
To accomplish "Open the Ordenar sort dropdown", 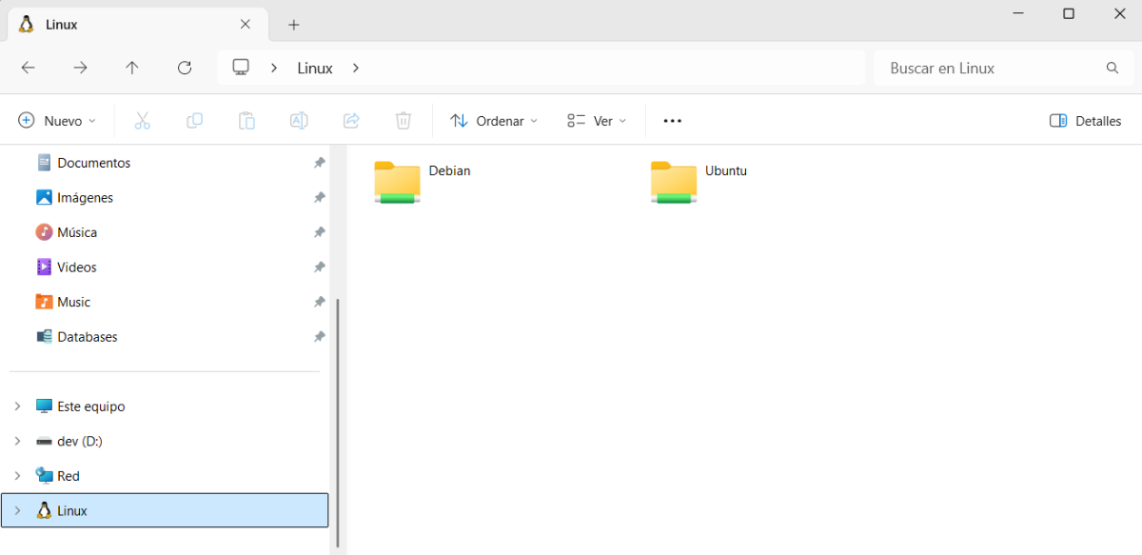I will pos(494,121).
